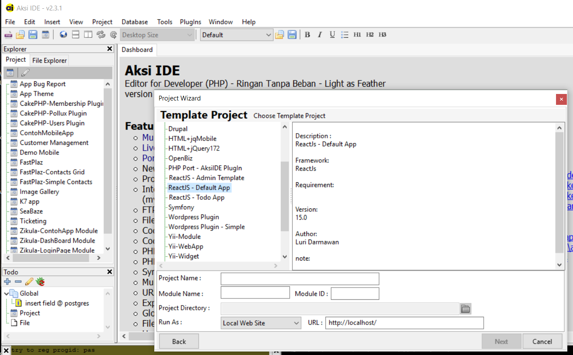Click the template list vertical scrollbar thumb
573x355 pixels.
click(x=285, y=196)
